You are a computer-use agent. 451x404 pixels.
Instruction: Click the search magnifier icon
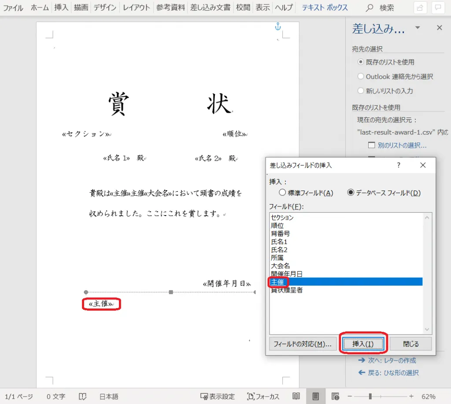tap(370, 8)
